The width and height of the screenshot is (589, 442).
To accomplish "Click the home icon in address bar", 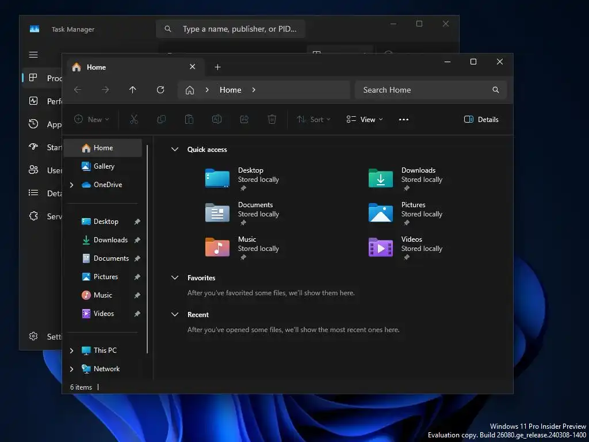I will tap(190, 90).
